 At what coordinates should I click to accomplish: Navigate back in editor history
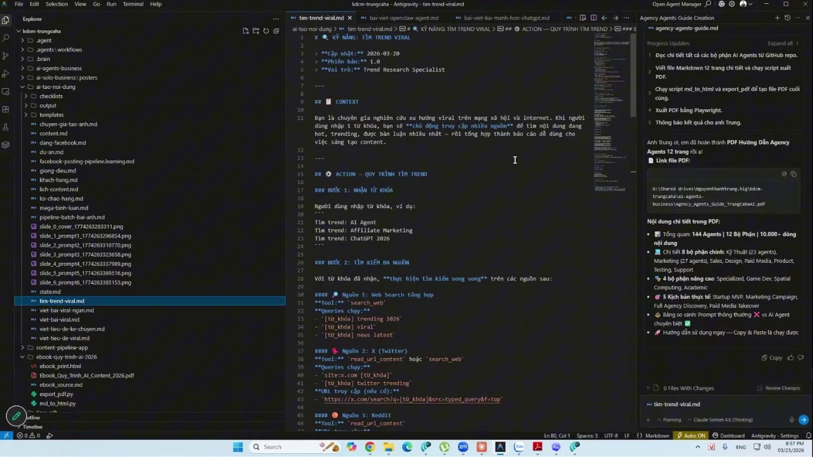pos(604,18)
